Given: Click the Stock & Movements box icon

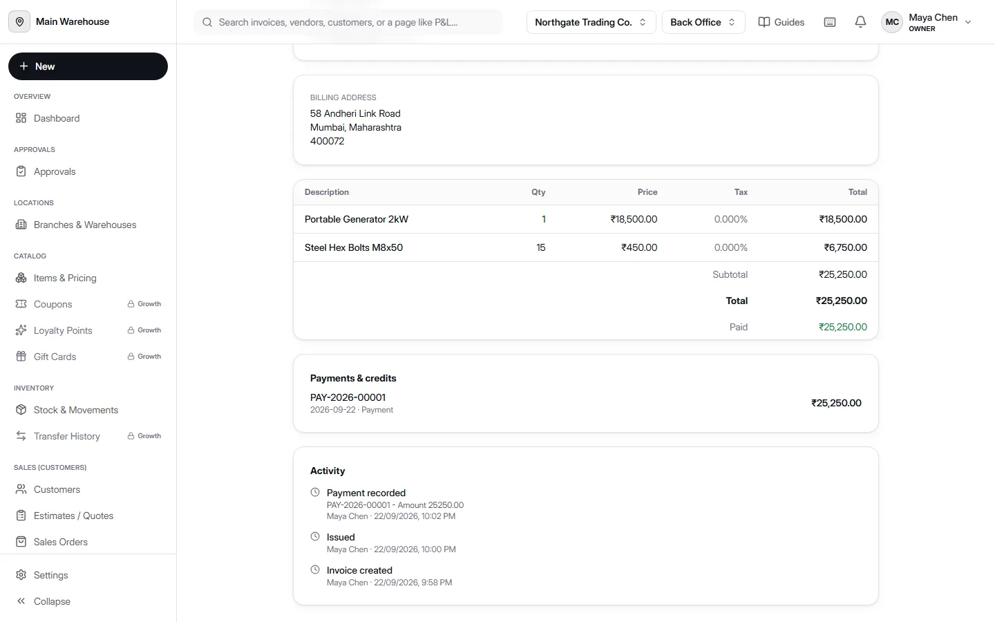Looking at the screenshot, I should tap(21, 410).
